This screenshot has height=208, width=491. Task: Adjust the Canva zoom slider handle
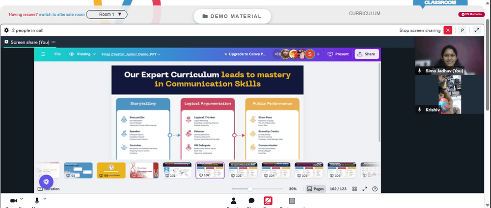250,189
